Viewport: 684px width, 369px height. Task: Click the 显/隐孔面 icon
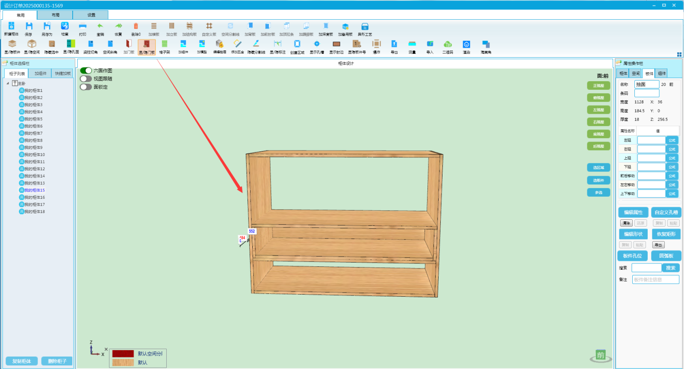[x=71, y=44]
